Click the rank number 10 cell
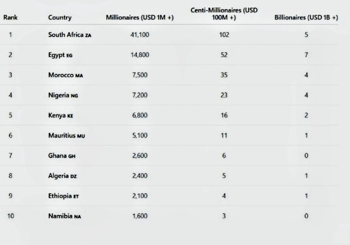 (10, 216)
